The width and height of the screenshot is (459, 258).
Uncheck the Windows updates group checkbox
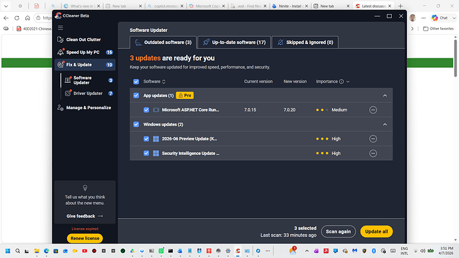(x=136, y=124)
